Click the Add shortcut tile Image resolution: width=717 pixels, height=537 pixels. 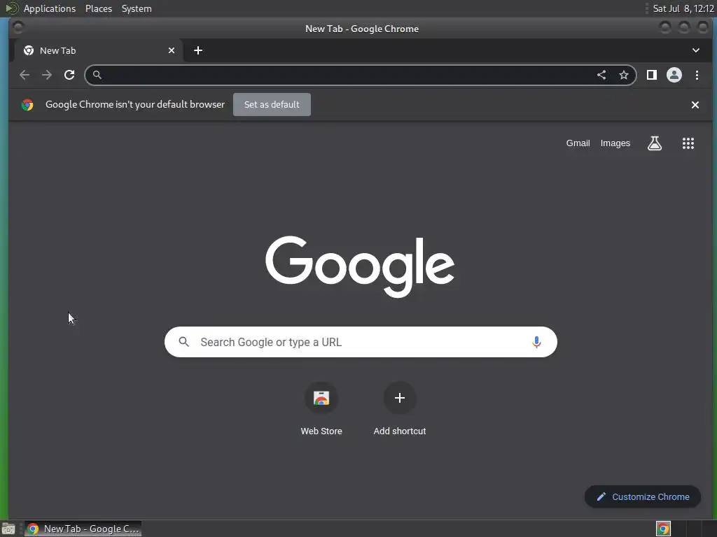click(x=400, y=408)
